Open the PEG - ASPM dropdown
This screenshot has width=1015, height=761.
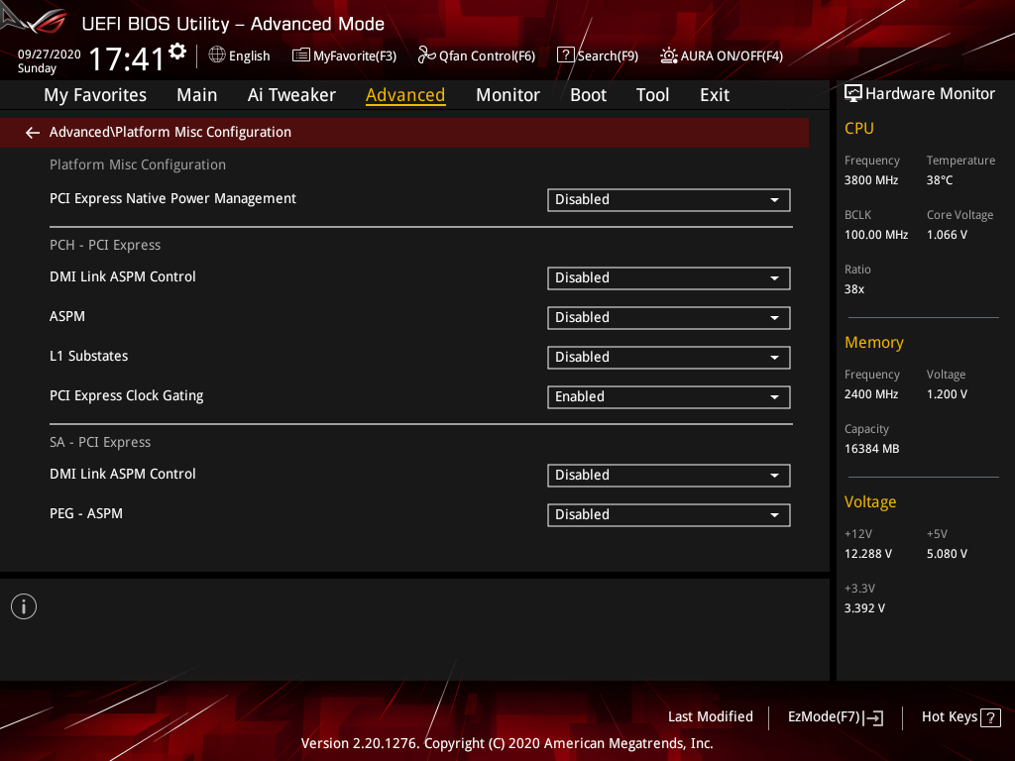(x=669, y=515)
